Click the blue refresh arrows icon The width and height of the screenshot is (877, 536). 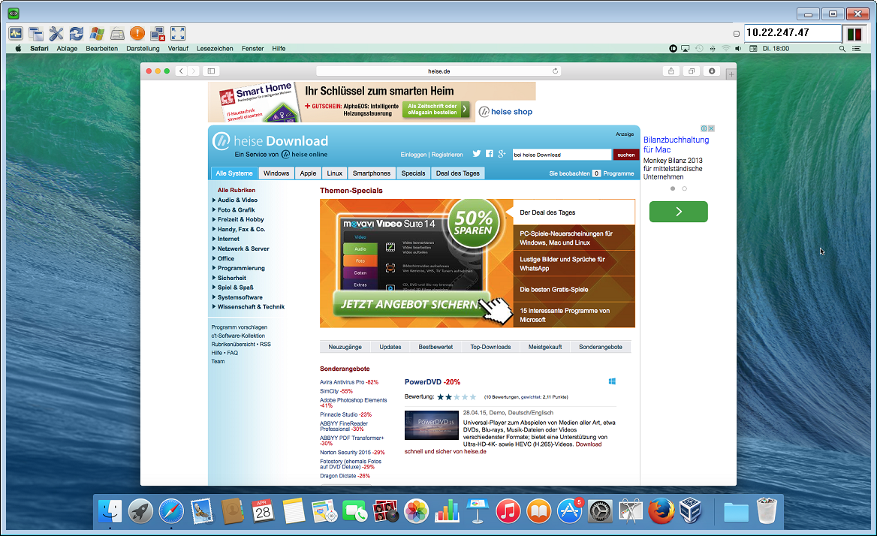(76, 34)
